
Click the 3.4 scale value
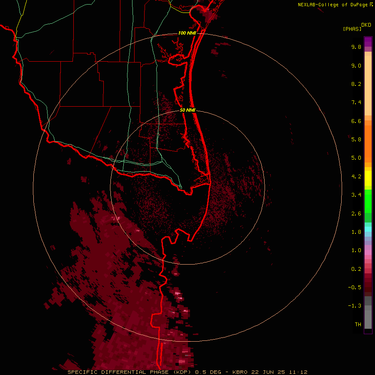[356, 195]
